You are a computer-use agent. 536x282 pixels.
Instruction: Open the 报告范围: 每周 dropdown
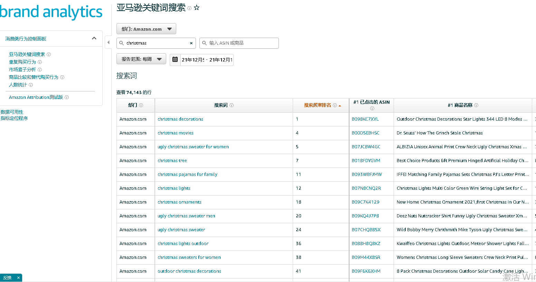[x=141, y=59]
